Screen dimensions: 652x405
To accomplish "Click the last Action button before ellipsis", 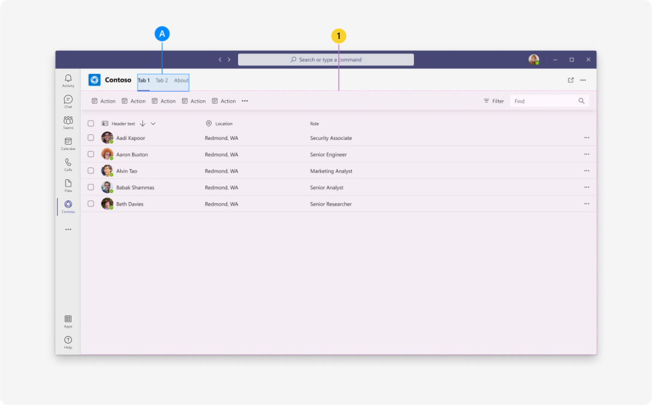I will click(224, 101).
